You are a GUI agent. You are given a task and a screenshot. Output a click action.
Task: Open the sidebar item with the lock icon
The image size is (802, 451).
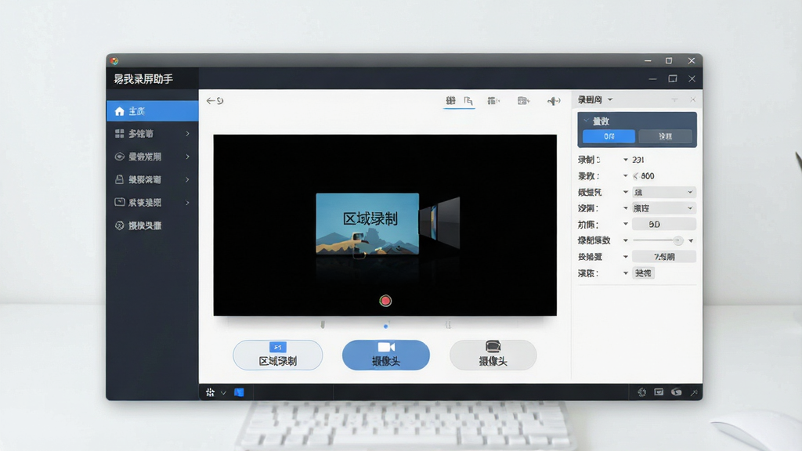point(153,179)
